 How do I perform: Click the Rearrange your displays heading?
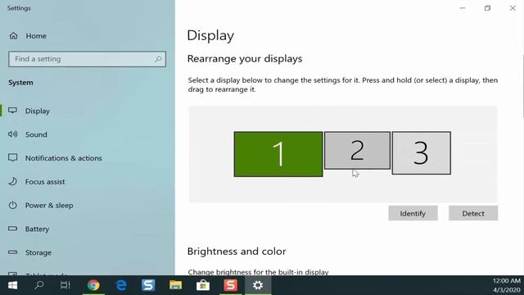click(x=245, y=59)
